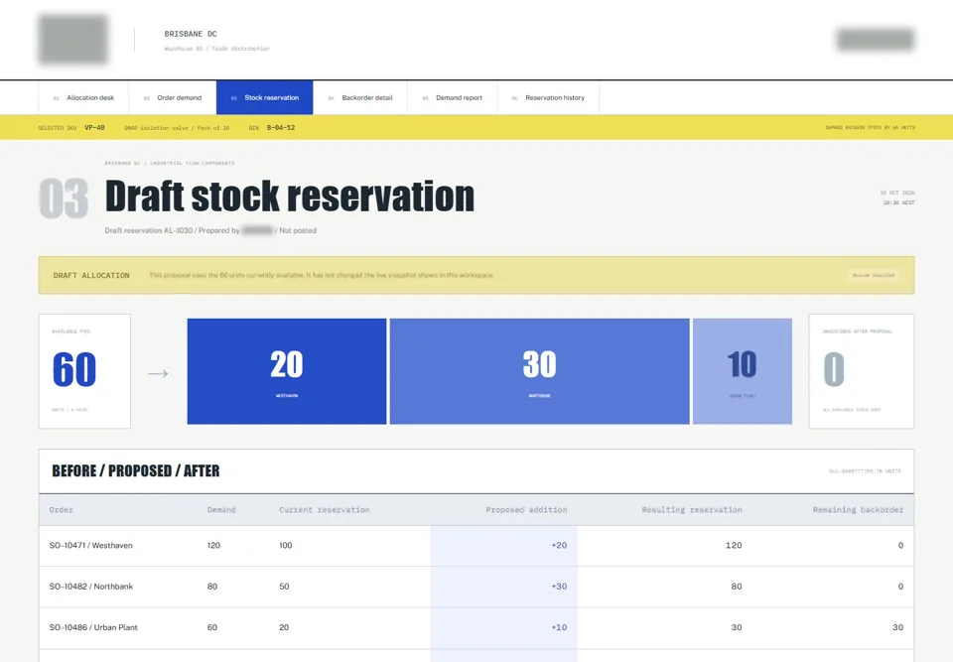Click Westhaven's resulting reservation value 120
The image size is (953, 662).
[x=734, y=546]
